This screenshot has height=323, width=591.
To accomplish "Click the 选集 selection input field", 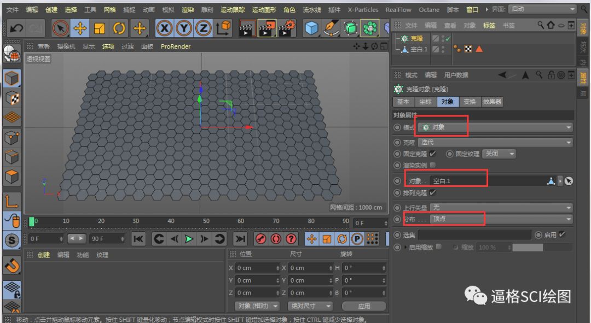I will coord(474,235).
